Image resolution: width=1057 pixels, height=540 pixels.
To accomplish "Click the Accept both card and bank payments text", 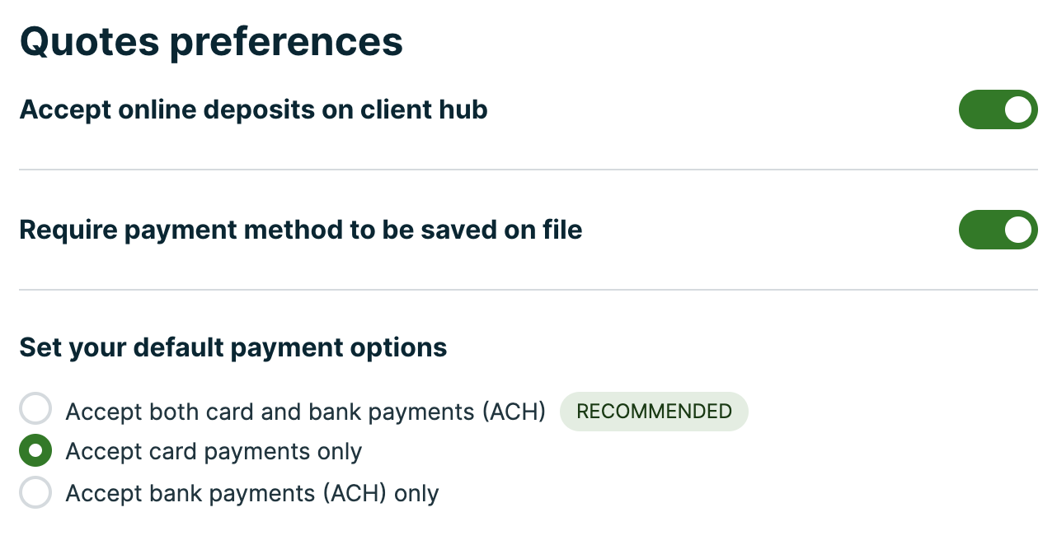I will coord(305,412).
